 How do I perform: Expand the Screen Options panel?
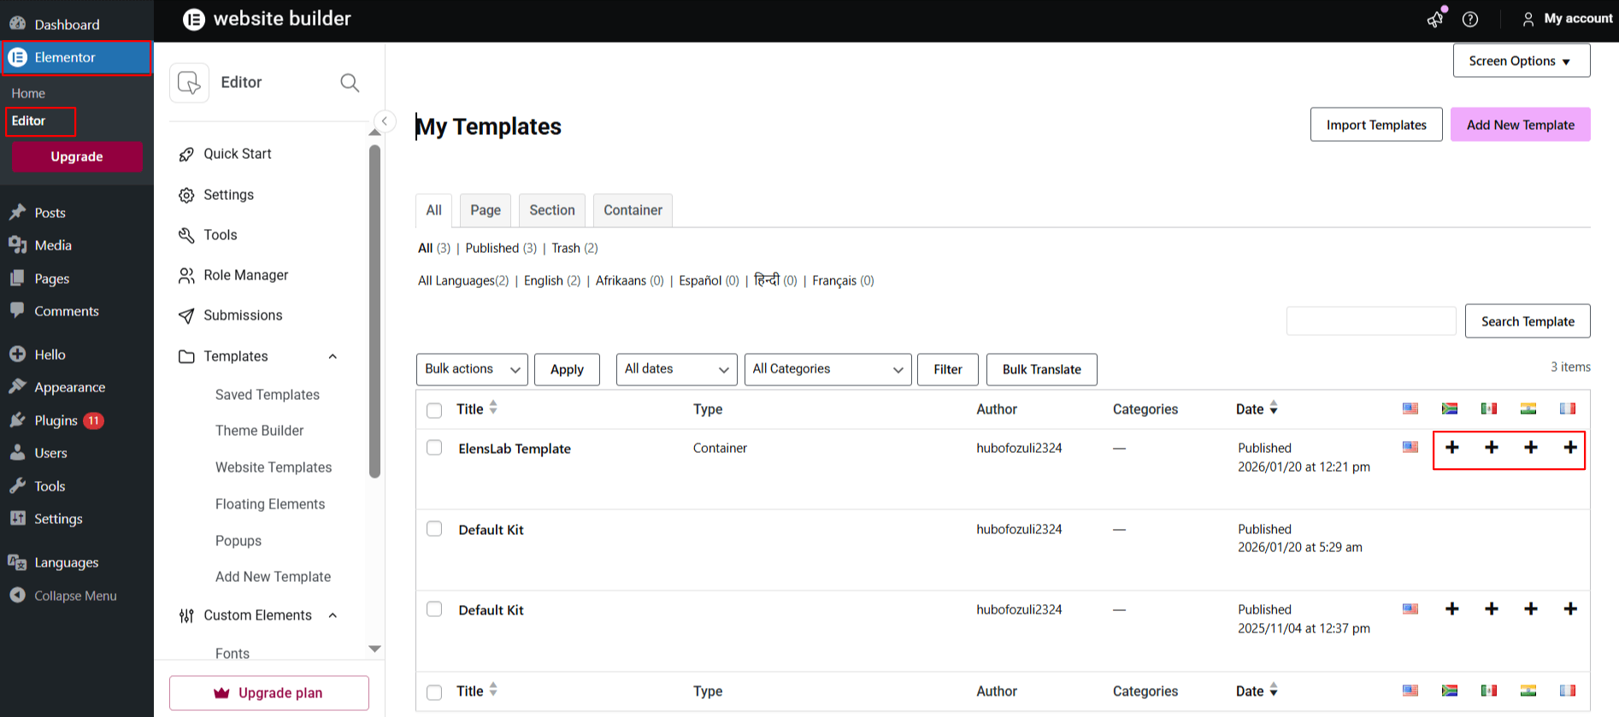[1521, 61]
